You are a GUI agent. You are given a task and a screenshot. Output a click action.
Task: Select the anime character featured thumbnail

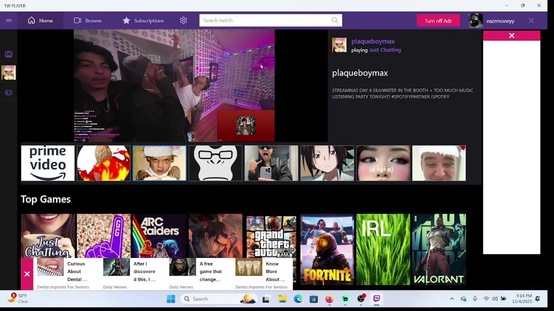[x=327, y=163]
